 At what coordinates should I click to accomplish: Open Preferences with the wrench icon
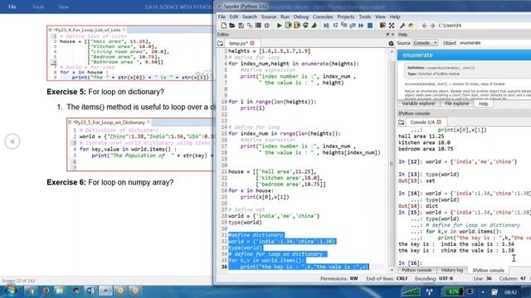402,26
